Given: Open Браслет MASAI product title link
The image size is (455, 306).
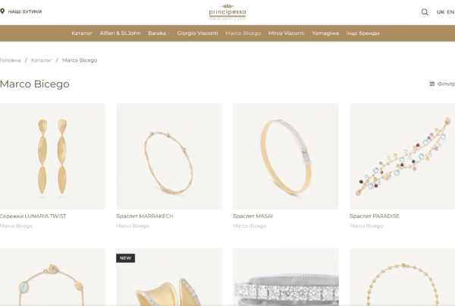Looking at the screenshot, I should pos(253,216).
